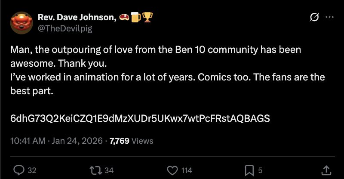Click the trophy emoji beside the name

point(148,17)
